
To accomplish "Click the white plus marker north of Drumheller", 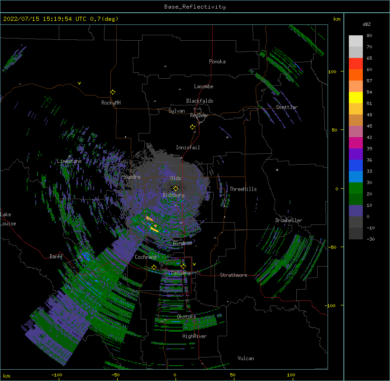I will point(277,170).
